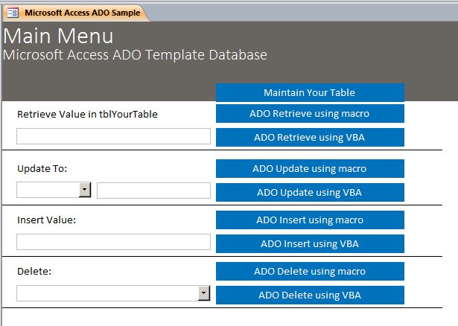Focus the Insert Value text box
Screen dimensions: 458x326
[x=113, y=242]
